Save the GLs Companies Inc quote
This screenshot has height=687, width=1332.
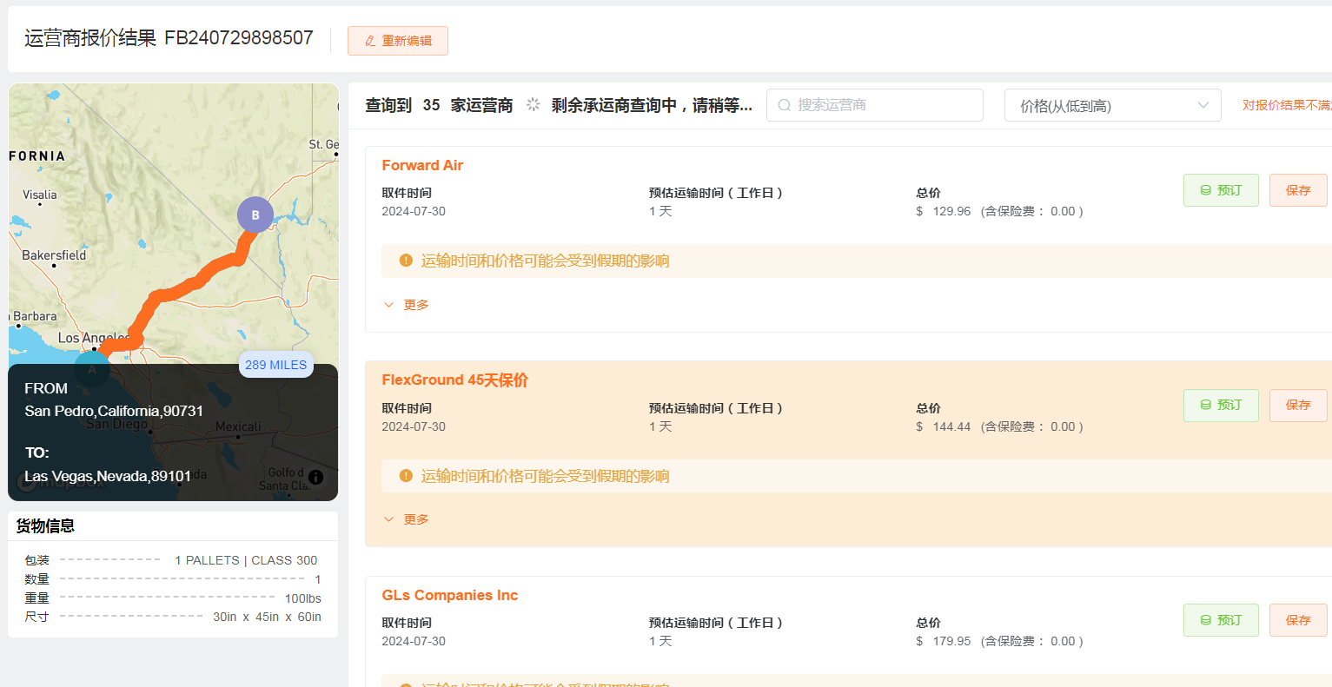tap(1297, 620)
